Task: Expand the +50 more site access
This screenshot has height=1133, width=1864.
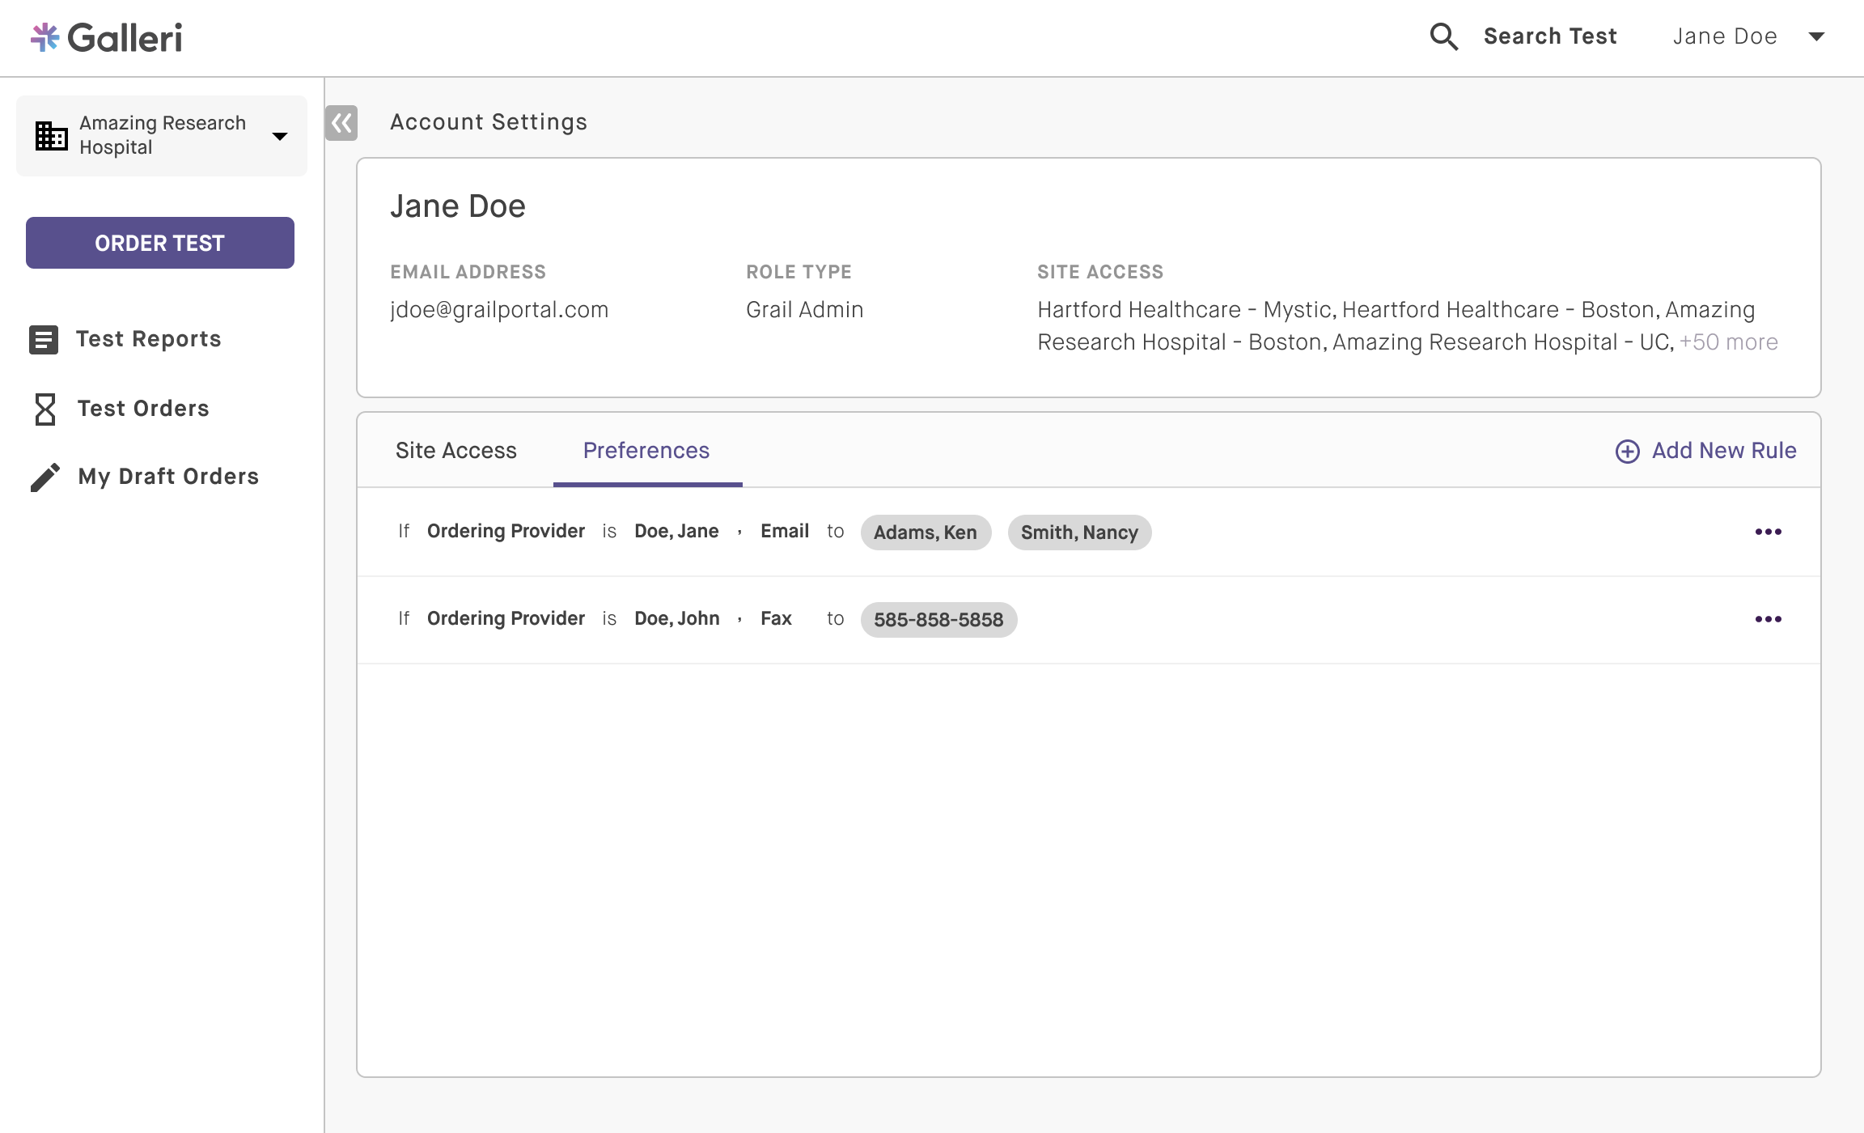Action: coord(1728,342)
